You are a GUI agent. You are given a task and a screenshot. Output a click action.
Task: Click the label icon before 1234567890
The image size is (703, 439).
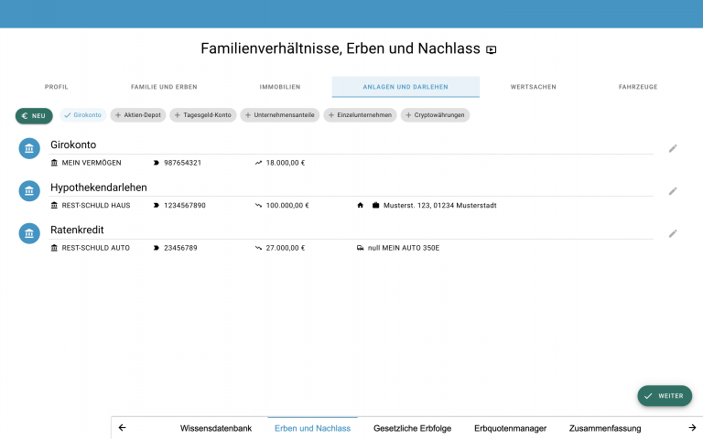[x=156, y=205]
